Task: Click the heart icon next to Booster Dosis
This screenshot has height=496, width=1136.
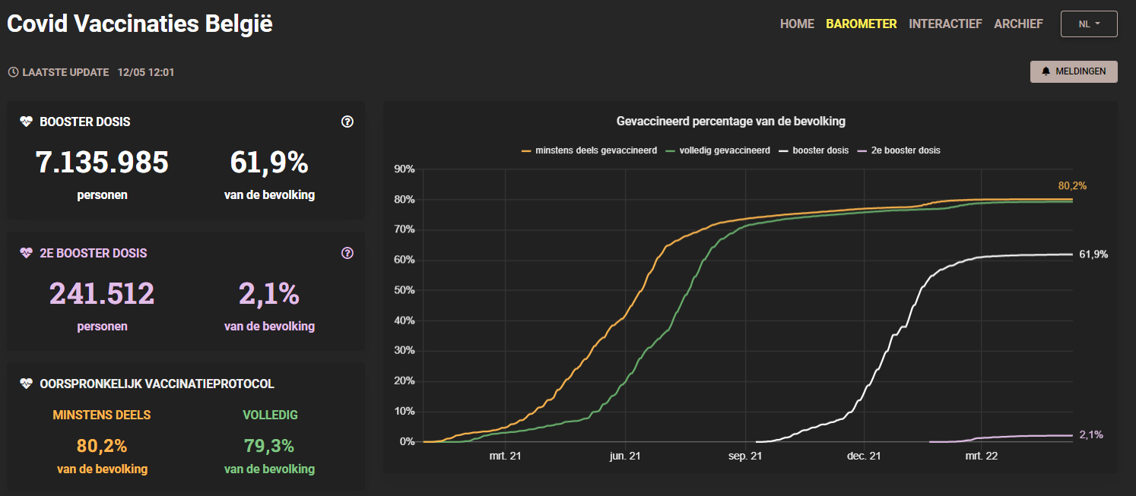Action: (x=27, y=122)
